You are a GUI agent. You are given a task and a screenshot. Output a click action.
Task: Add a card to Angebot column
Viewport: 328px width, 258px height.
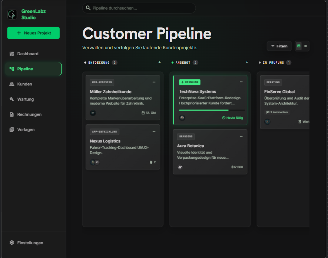click(x=247, y=62)
